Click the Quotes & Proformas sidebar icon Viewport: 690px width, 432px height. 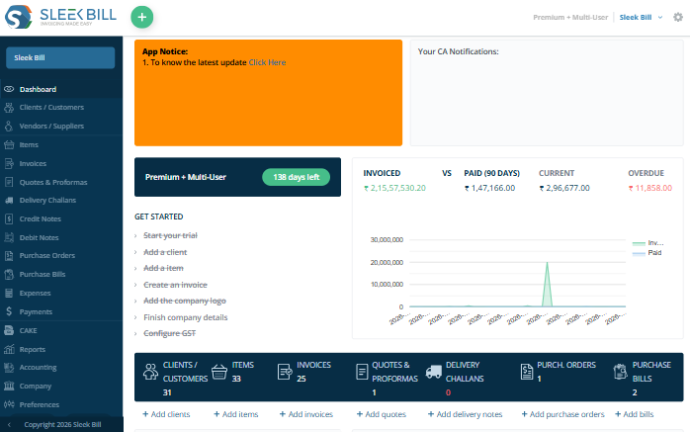[x=9, y=182]
